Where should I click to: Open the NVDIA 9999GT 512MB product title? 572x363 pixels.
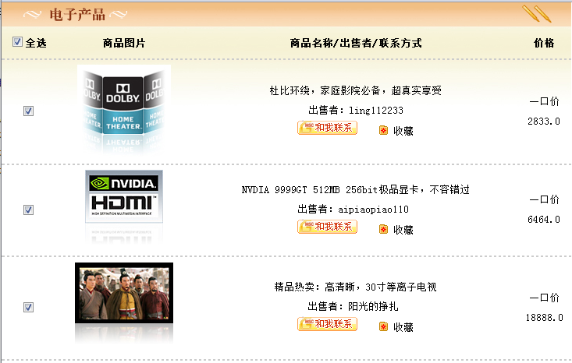click(x=355, y=190)
